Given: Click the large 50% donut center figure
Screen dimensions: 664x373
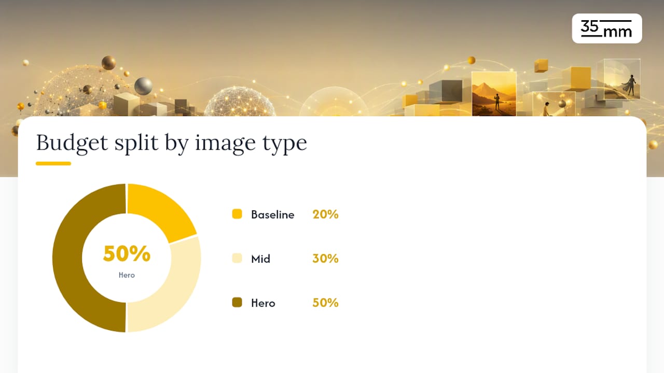Looking at the screenshot, I should 127,254.
